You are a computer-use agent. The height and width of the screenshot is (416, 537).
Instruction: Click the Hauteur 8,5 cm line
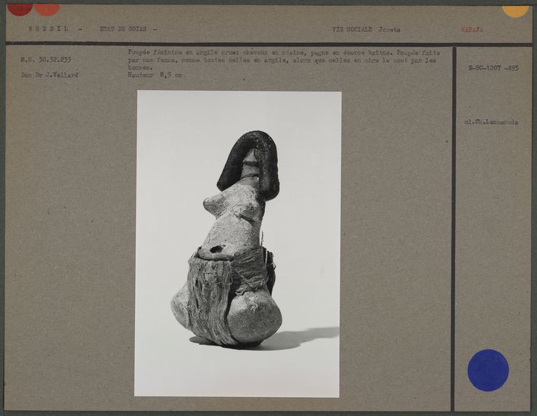tap(155, 75)
